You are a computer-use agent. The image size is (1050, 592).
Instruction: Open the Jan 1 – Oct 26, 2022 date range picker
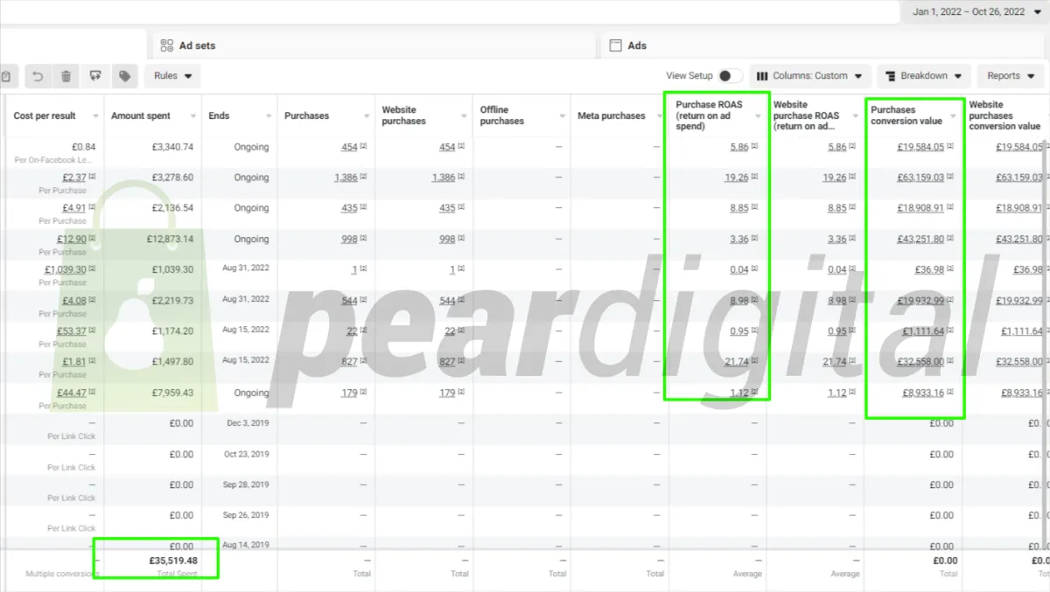pyautogui.click(x=975, y=12)
